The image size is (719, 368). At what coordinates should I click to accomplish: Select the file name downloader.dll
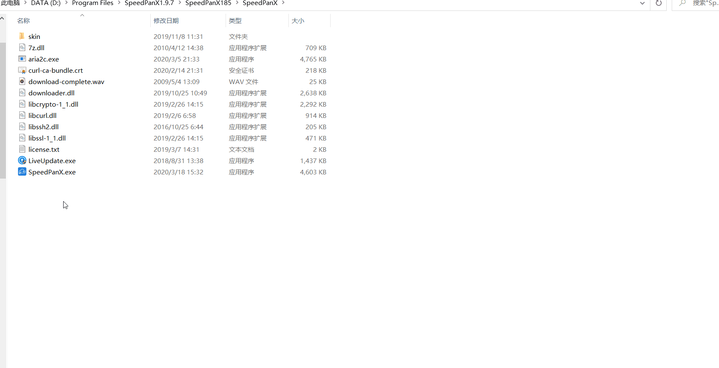(51, 93)
